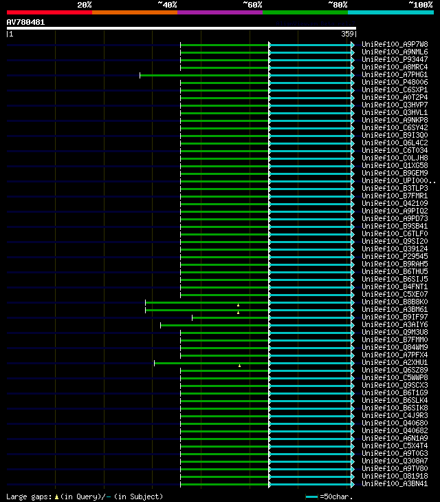The image size is (440, 502).
Task: Select UniRef100_A3BM61 label
Action: click(395, 310)
